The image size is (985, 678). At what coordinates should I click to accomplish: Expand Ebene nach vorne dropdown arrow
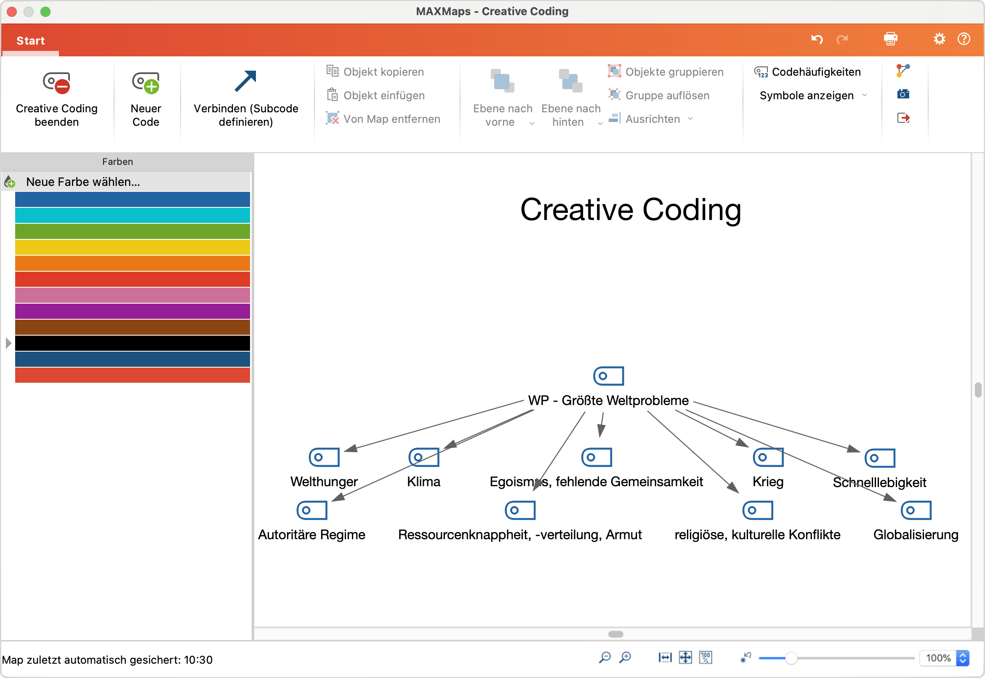pyautogui.click(x=532, y=124)
